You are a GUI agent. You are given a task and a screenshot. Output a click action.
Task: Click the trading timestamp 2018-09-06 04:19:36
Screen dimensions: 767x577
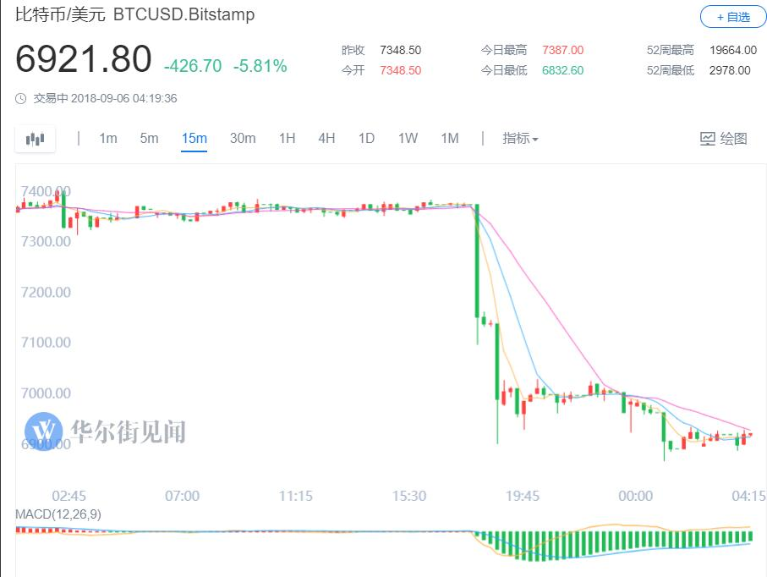point(123,99)
